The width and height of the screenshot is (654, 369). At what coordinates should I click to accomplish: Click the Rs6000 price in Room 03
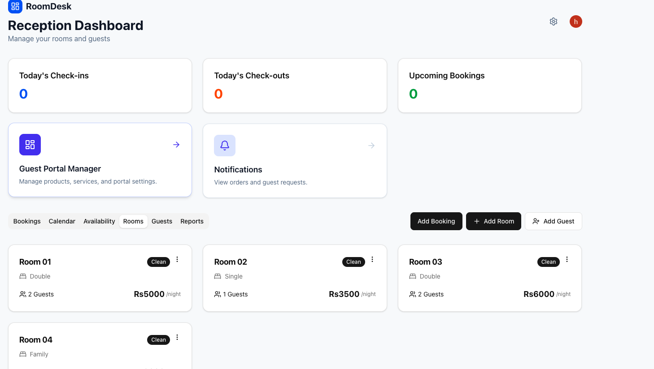pos(539,294)
